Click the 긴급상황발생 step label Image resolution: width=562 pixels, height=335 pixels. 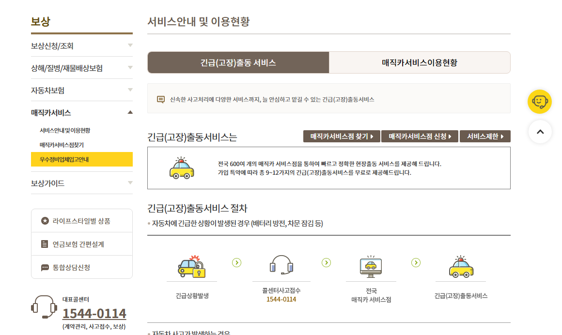point(192,296)
